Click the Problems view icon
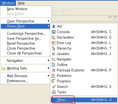Screen dimensions: 118x104 point(54,76)
